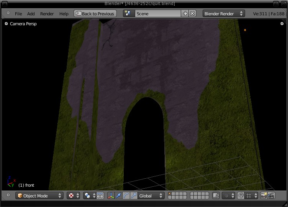Click the Scene name field

[157, 14]
